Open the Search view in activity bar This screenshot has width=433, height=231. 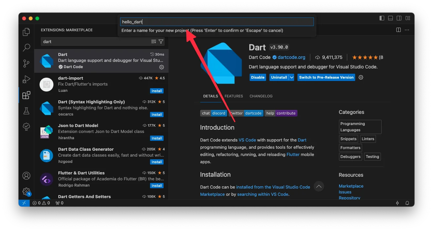tap(26, 48)
